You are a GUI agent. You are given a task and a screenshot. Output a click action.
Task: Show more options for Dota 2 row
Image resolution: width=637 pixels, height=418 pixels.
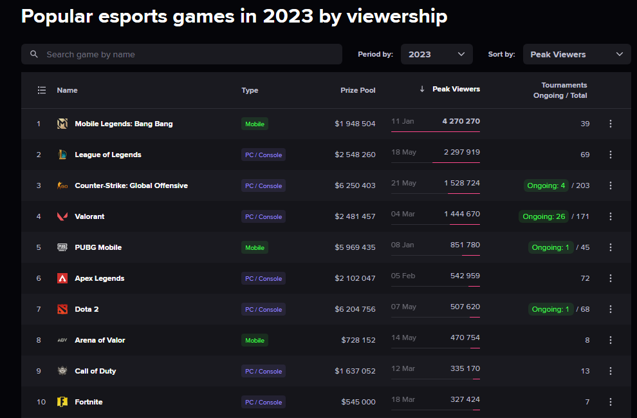click(x=610, y=309)
